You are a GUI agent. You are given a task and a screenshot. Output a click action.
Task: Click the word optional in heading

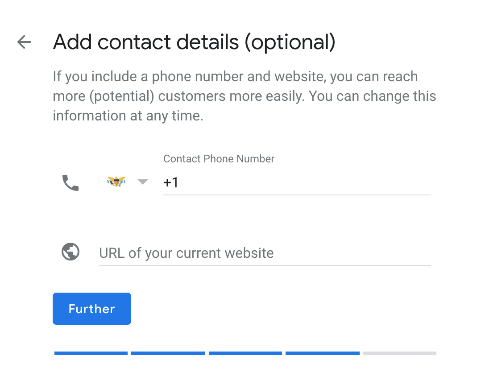click(290, 42)
